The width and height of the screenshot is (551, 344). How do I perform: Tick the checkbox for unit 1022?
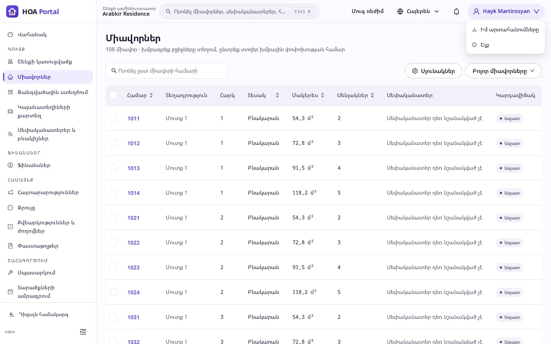[x=113, y=242]
